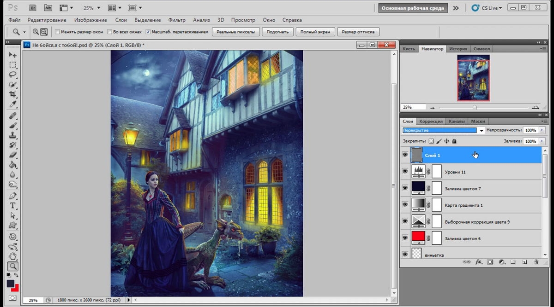Select the Healing Brush tool
Viewport: 554px width, 307px height.
tap(13, 116)
